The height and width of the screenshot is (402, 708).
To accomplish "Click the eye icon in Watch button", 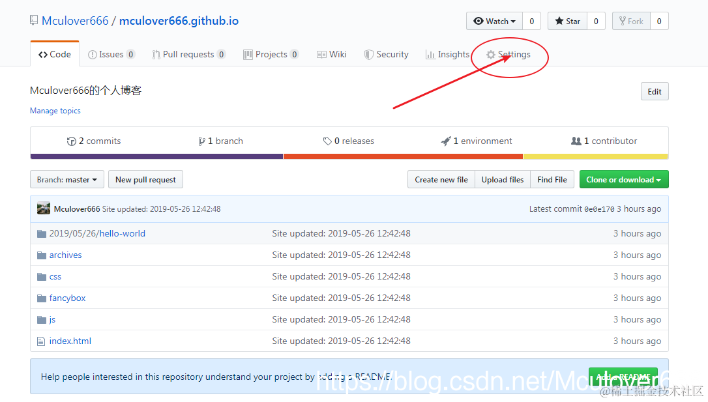I will pyautogui.click(x=478, y=22).
